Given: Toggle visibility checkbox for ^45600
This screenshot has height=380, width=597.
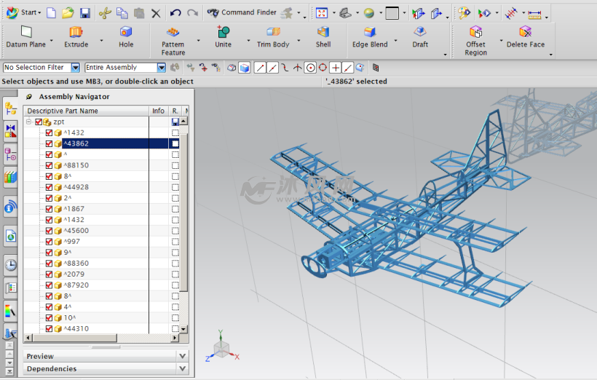Looking at the screenshot, I should (50, 231).
